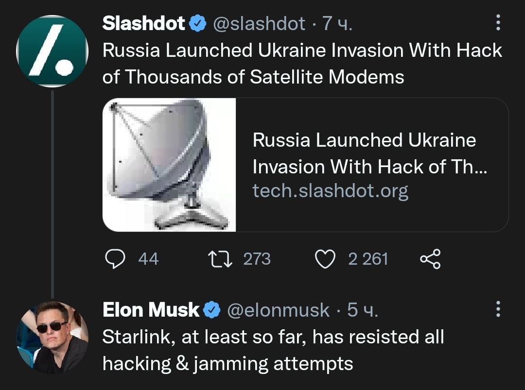Like the Slashdot tweet
Image resolution: width=525 pixels, height=390 pixels.
[325, 259]
